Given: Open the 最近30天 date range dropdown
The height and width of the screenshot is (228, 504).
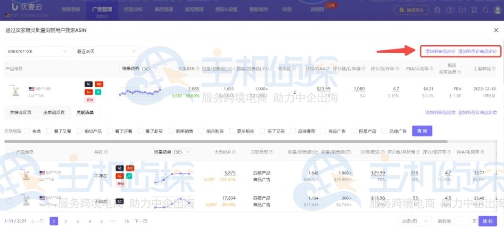Looking at the screenshot, I should 106,51.
